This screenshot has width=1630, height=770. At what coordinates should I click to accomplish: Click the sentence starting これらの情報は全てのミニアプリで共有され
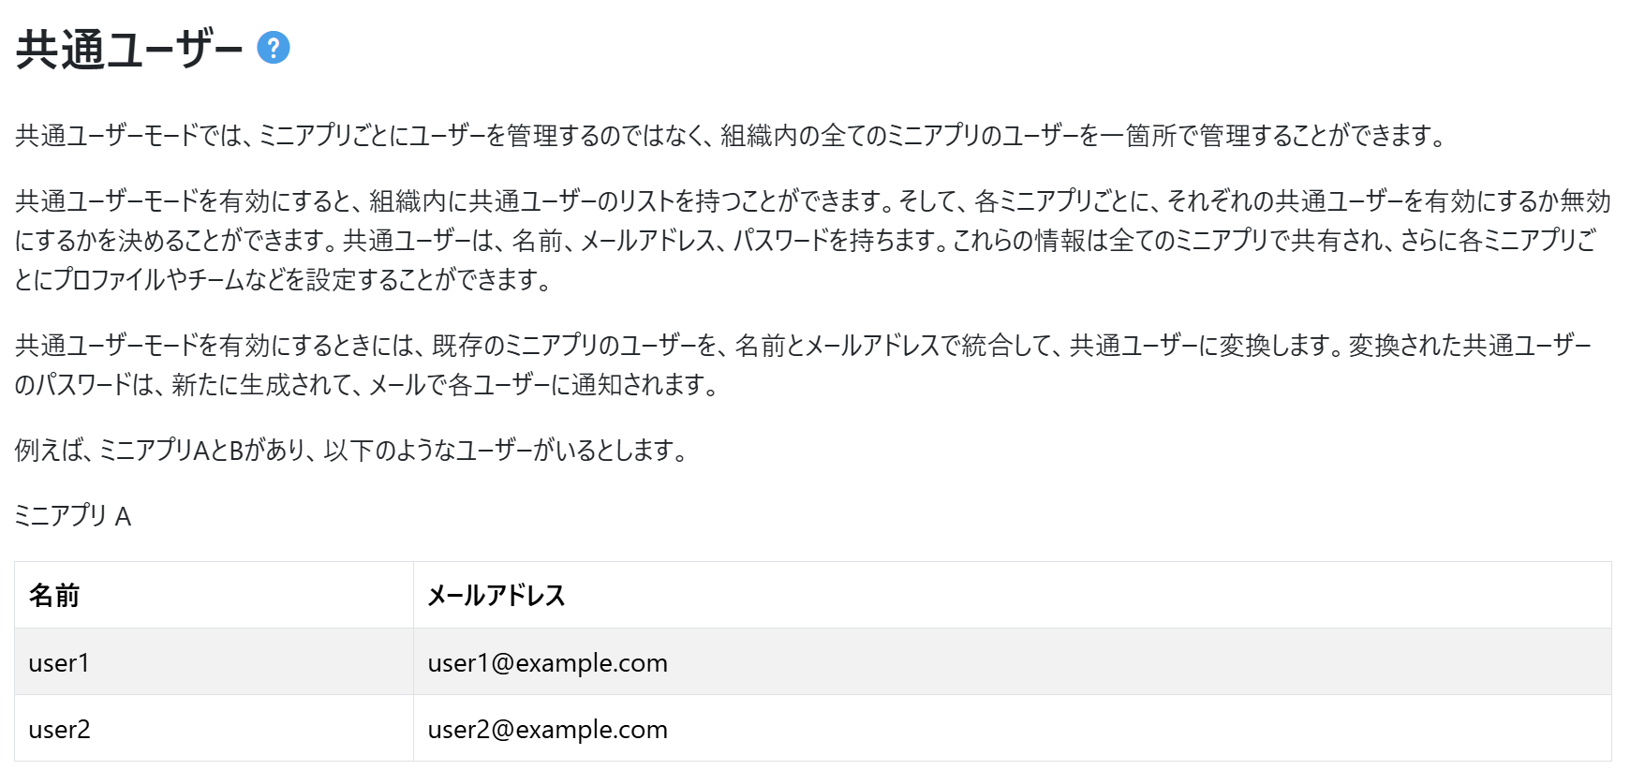(1171, 242)
